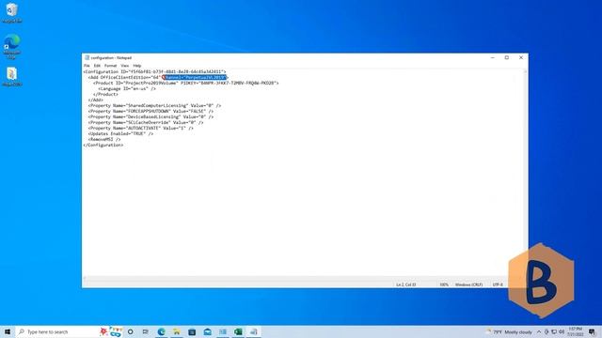Click the Configuration ID opening line
This screenshot has height=338, width=602.
(x=154, y=71)
